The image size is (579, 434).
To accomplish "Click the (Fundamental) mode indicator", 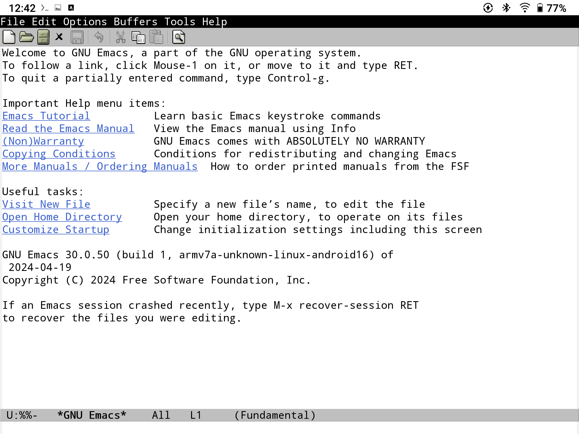I will (x=275, y=415).
